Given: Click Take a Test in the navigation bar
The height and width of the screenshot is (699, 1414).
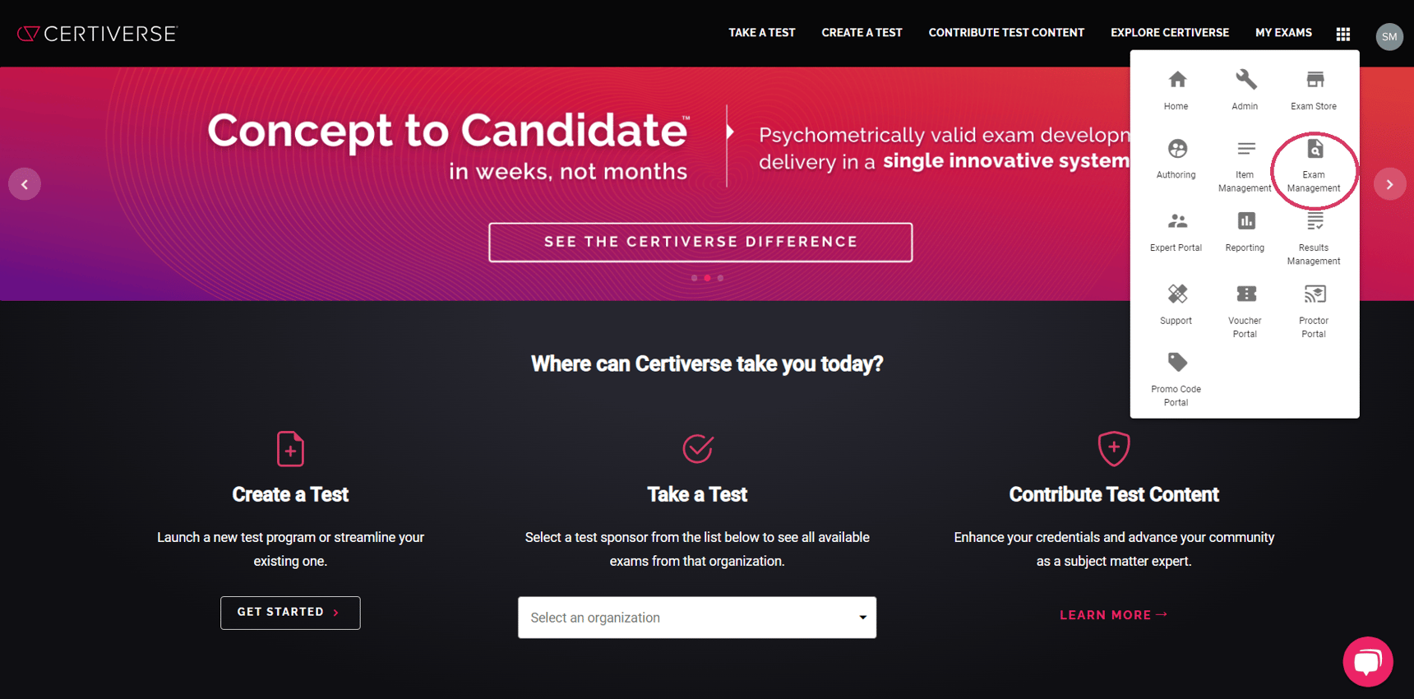Looking at the screenshot, I should point(762,33).
